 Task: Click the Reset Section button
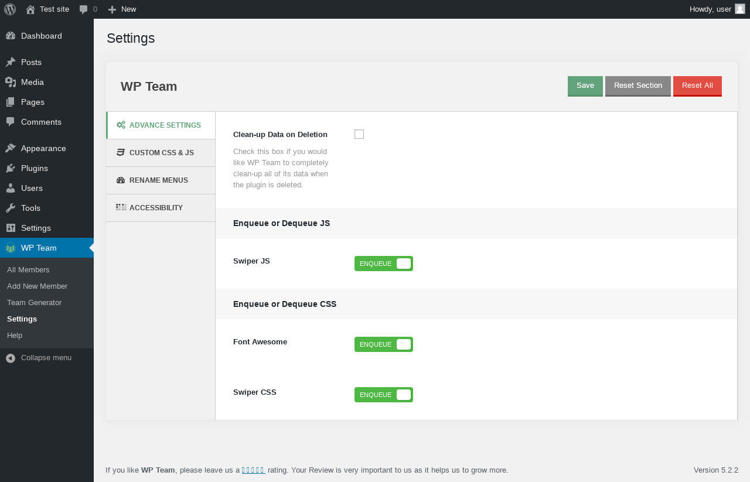[x=638, y=86]
